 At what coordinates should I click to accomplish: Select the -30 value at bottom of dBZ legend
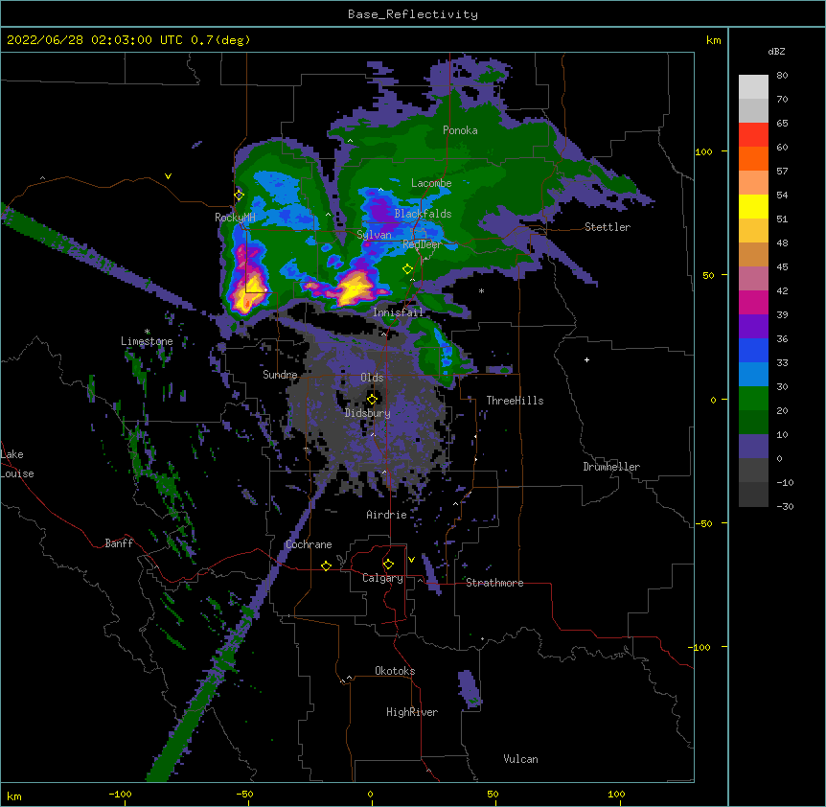[x=785, y=506]
